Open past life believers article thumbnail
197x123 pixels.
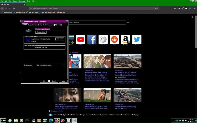pyautogui.click(x=97, y=61)
